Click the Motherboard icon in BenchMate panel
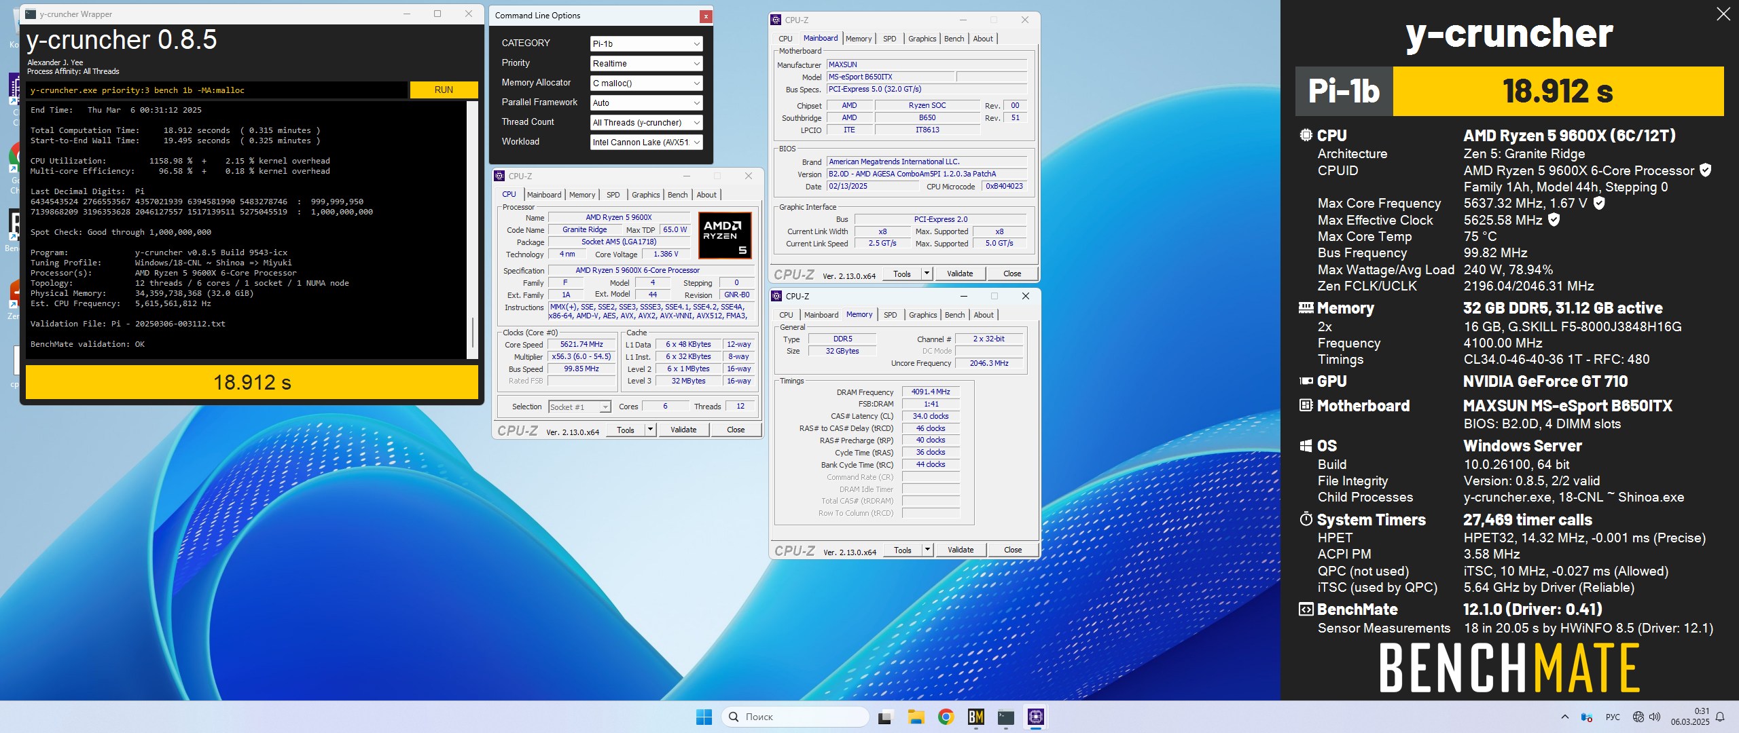1739x733 pixels. [1306, 405]
